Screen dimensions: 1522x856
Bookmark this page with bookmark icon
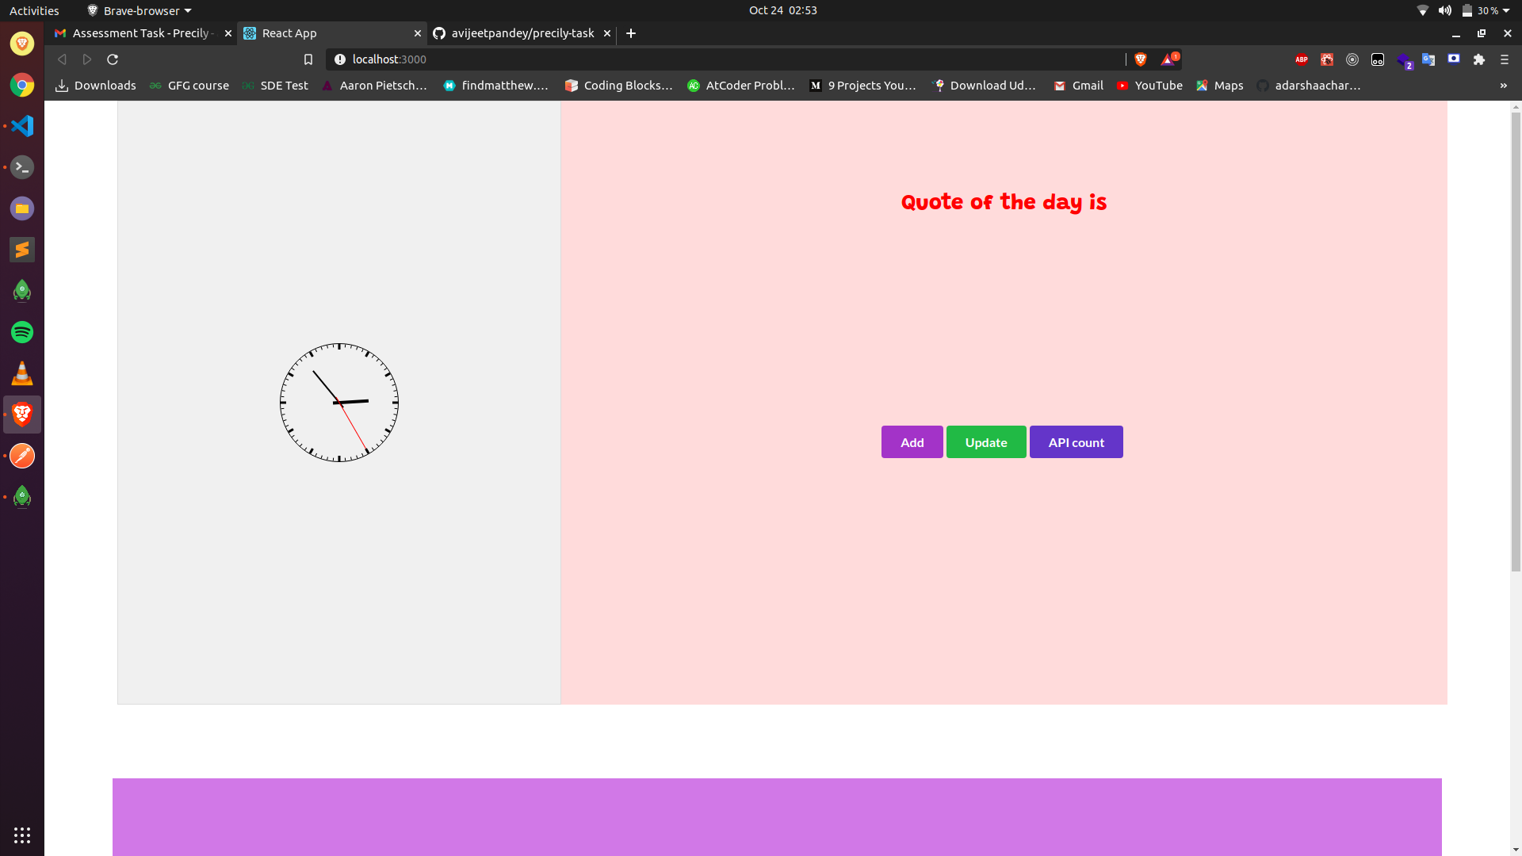coord(308,59)
